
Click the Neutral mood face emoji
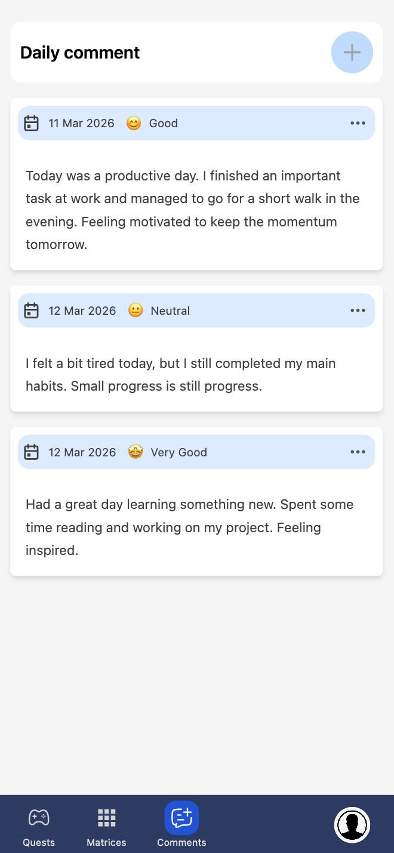point(136,311)
